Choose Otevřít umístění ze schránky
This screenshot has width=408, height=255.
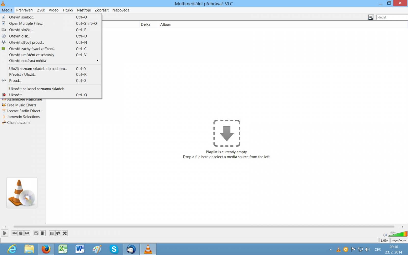[51, 55]
